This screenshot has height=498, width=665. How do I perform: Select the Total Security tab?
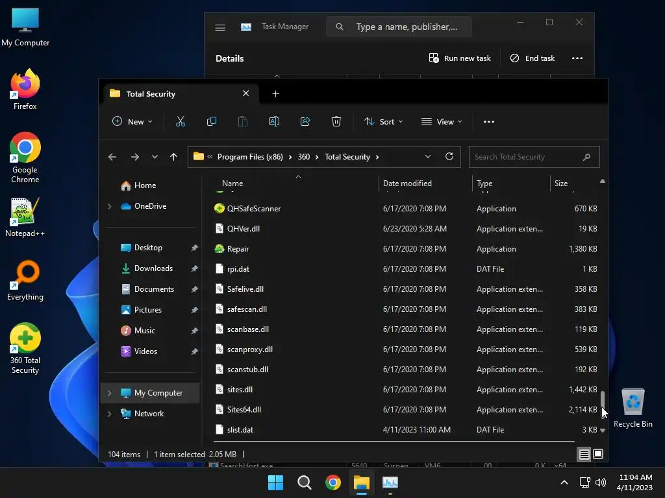pyautogui.click(x=182, y=93)
